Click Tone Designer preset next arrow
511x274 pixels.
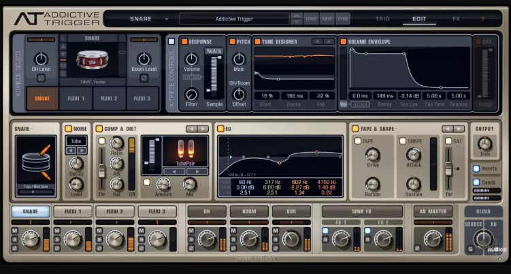point(329,42)
